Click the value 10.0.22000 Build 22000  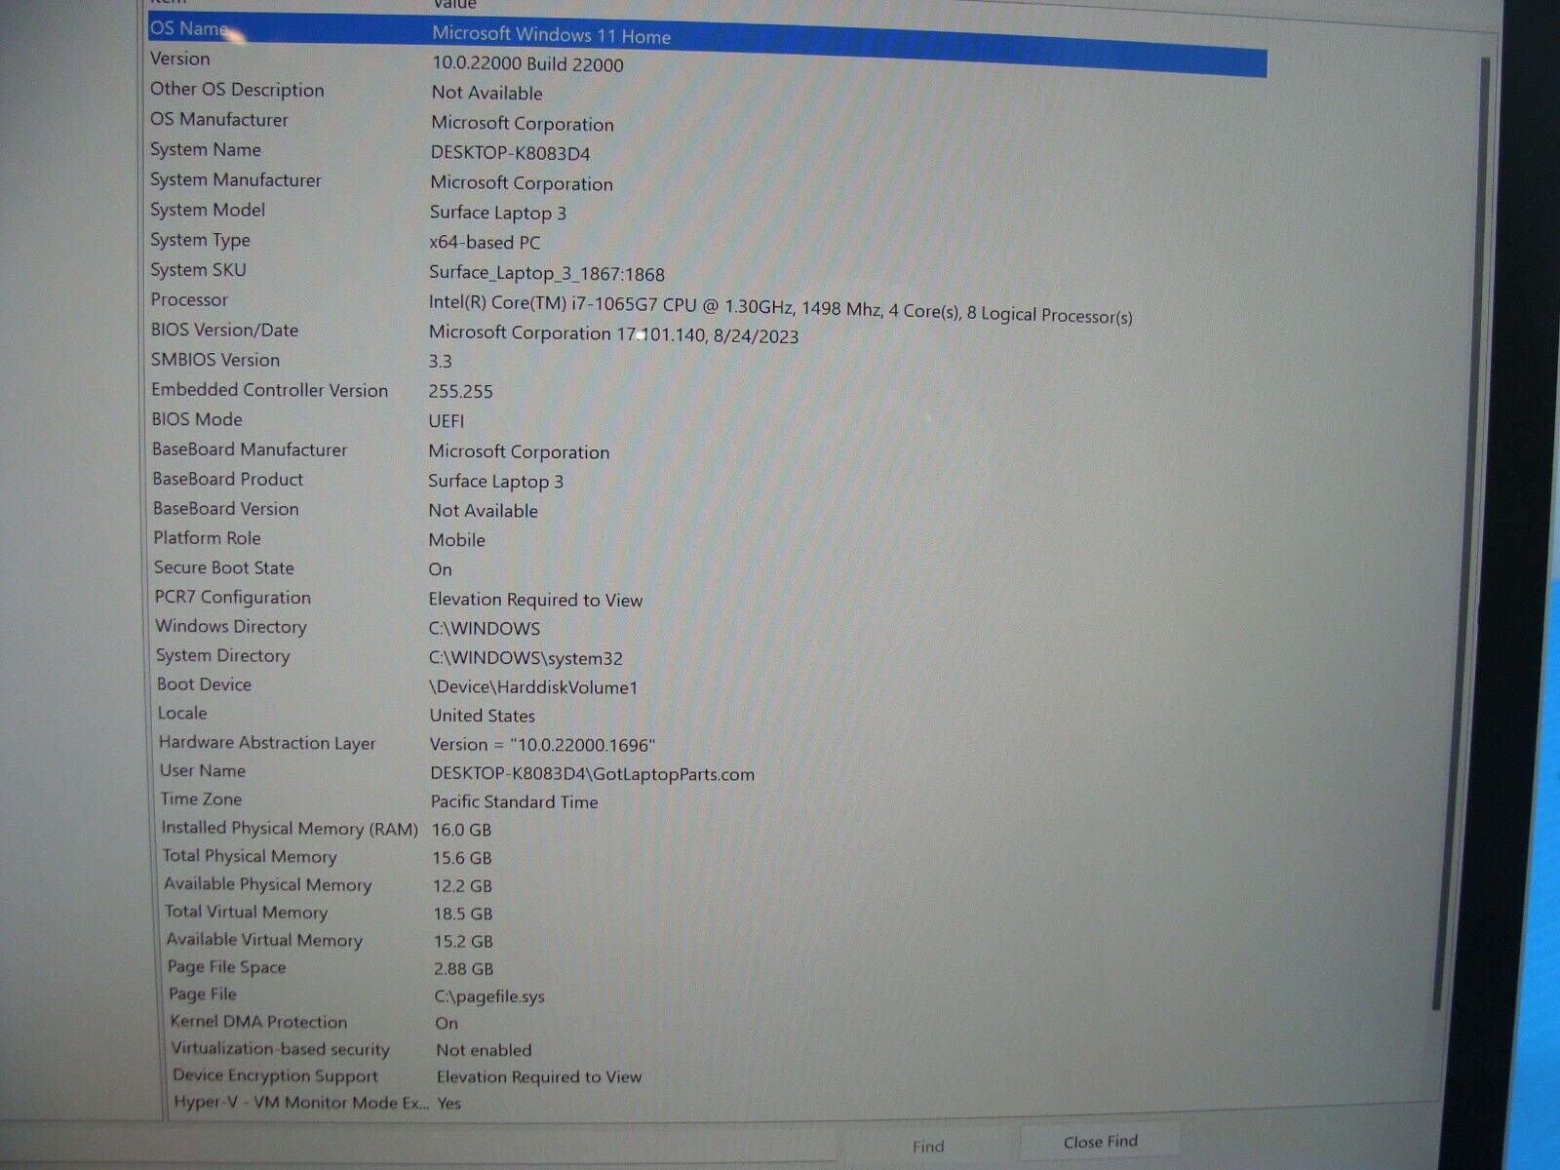[527, 64]
